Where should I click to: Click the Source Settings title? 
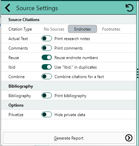37,8
